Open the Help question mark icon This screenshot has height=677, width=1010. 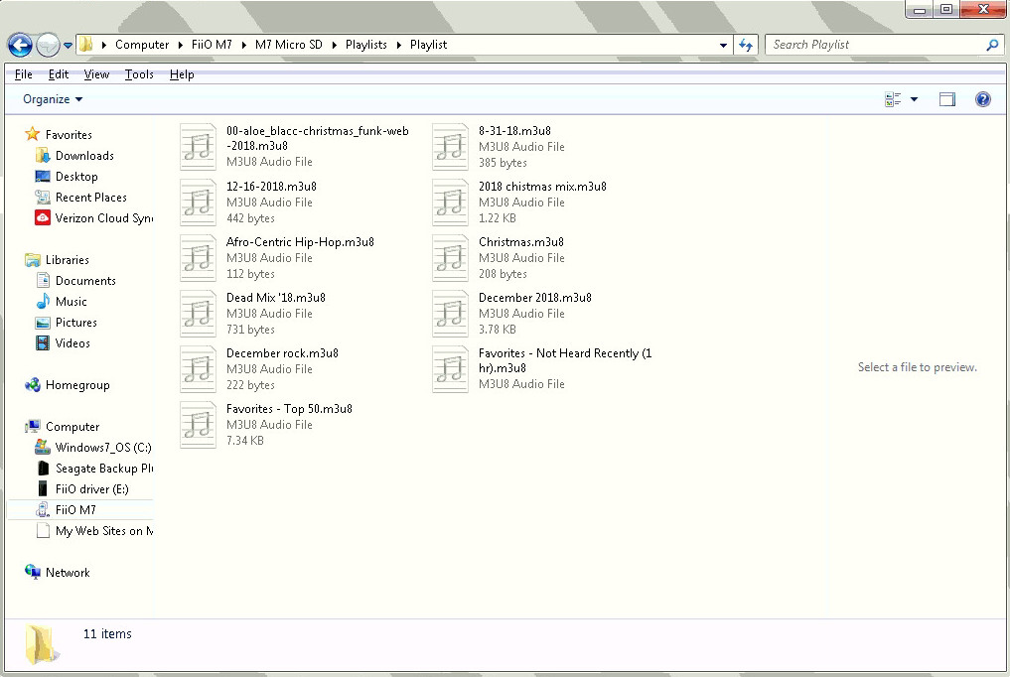(982, 99)
